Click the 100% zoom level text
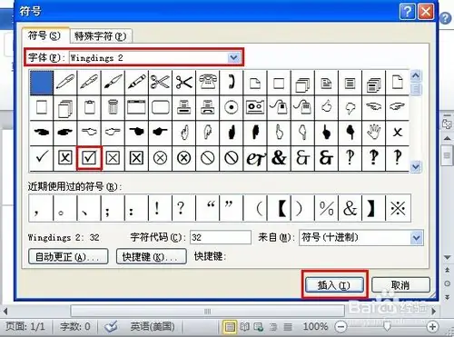Viewport: 454px width, 337px height. [x=315, y=326]
